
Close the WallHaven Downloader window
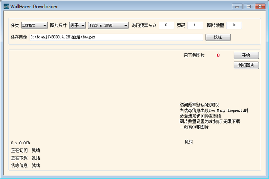point(260,7)
